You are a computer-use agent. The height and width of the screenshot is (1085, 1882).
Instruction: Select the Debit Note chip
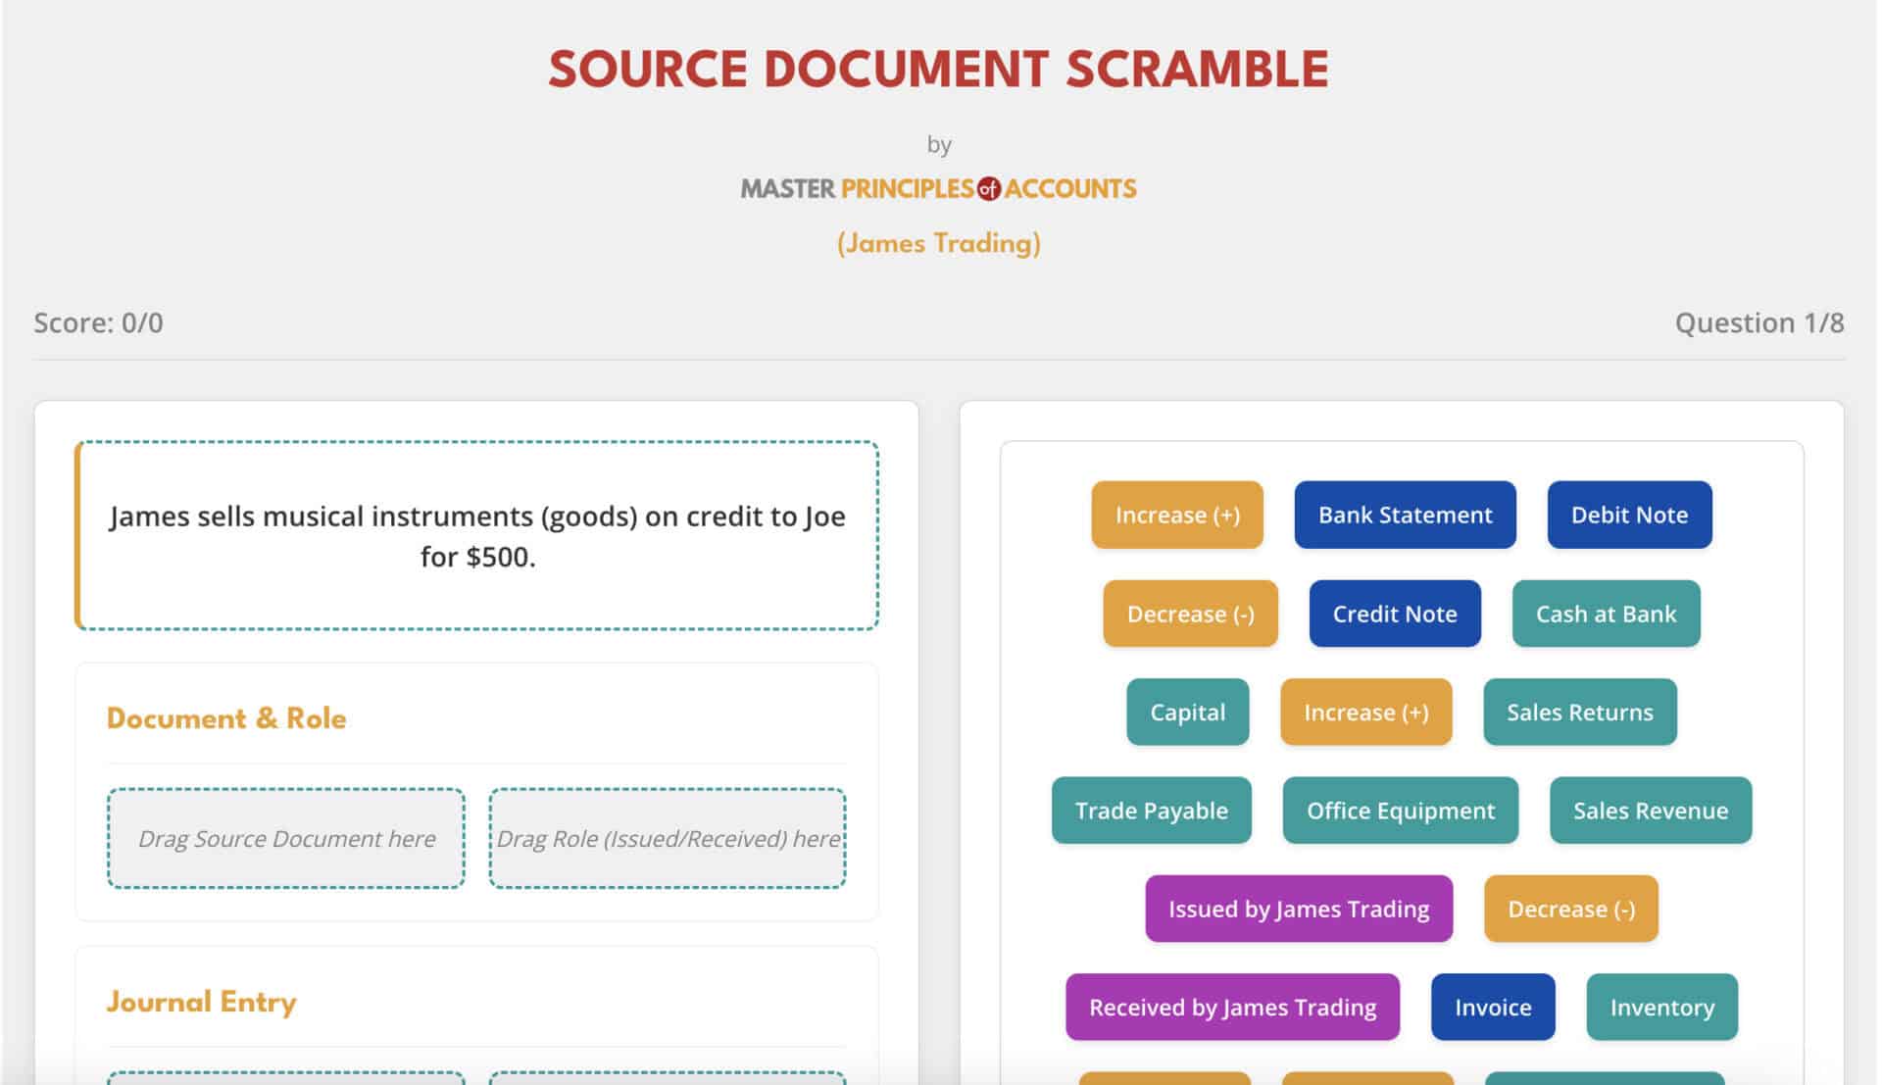(x=1628, y=515)
